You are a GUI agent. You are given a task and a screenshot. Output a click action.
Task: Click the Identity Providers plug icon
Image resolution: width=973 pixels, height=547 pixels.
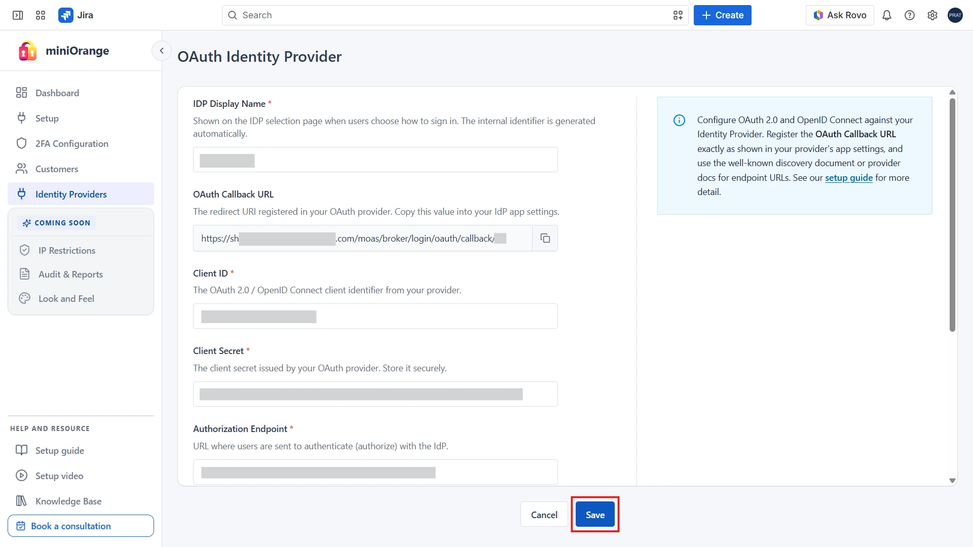tap(21, 194)
